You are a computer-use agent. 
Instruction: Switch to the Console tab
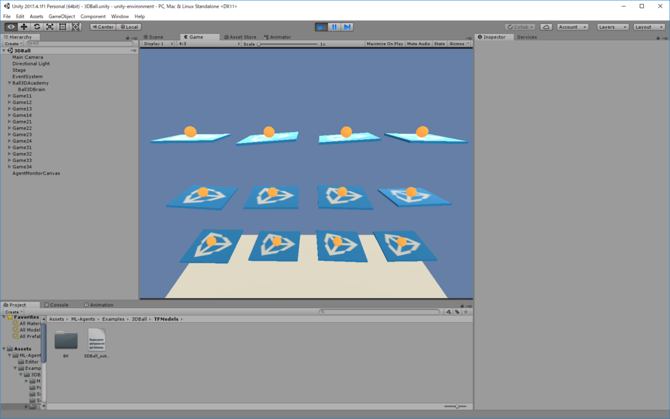56,305
